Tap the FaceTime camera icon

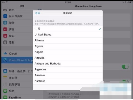click(5, 97)
